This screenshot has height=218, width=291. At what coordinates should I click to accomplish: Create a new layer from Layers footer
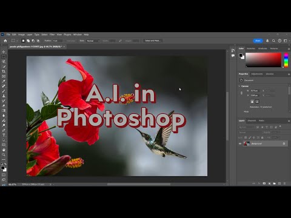pyautogui.click(x=279, y=183)
